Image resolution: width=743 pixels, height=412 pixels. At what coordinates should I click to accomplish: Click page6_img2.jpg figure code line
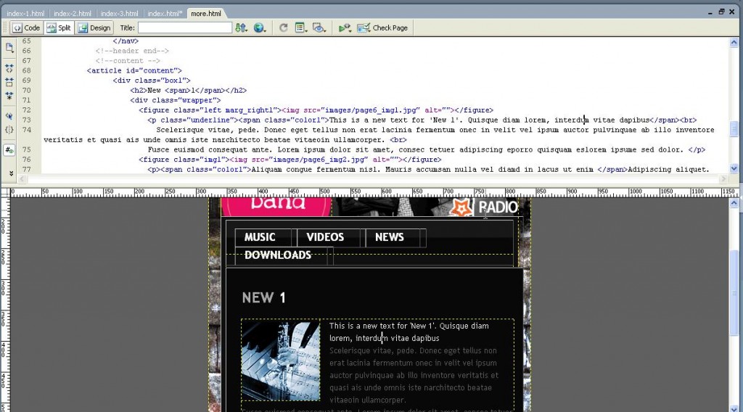(x=290, y=160)
